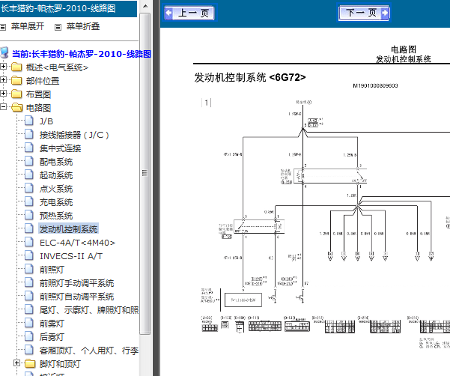
Task: Click the document icon beside J/B
Action: click(29, 121)
